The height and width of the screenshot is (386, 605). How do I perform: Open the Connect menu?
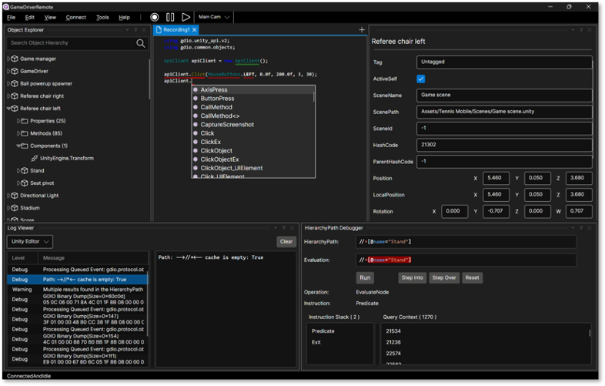pyautogui.click(x=75, y=17)
